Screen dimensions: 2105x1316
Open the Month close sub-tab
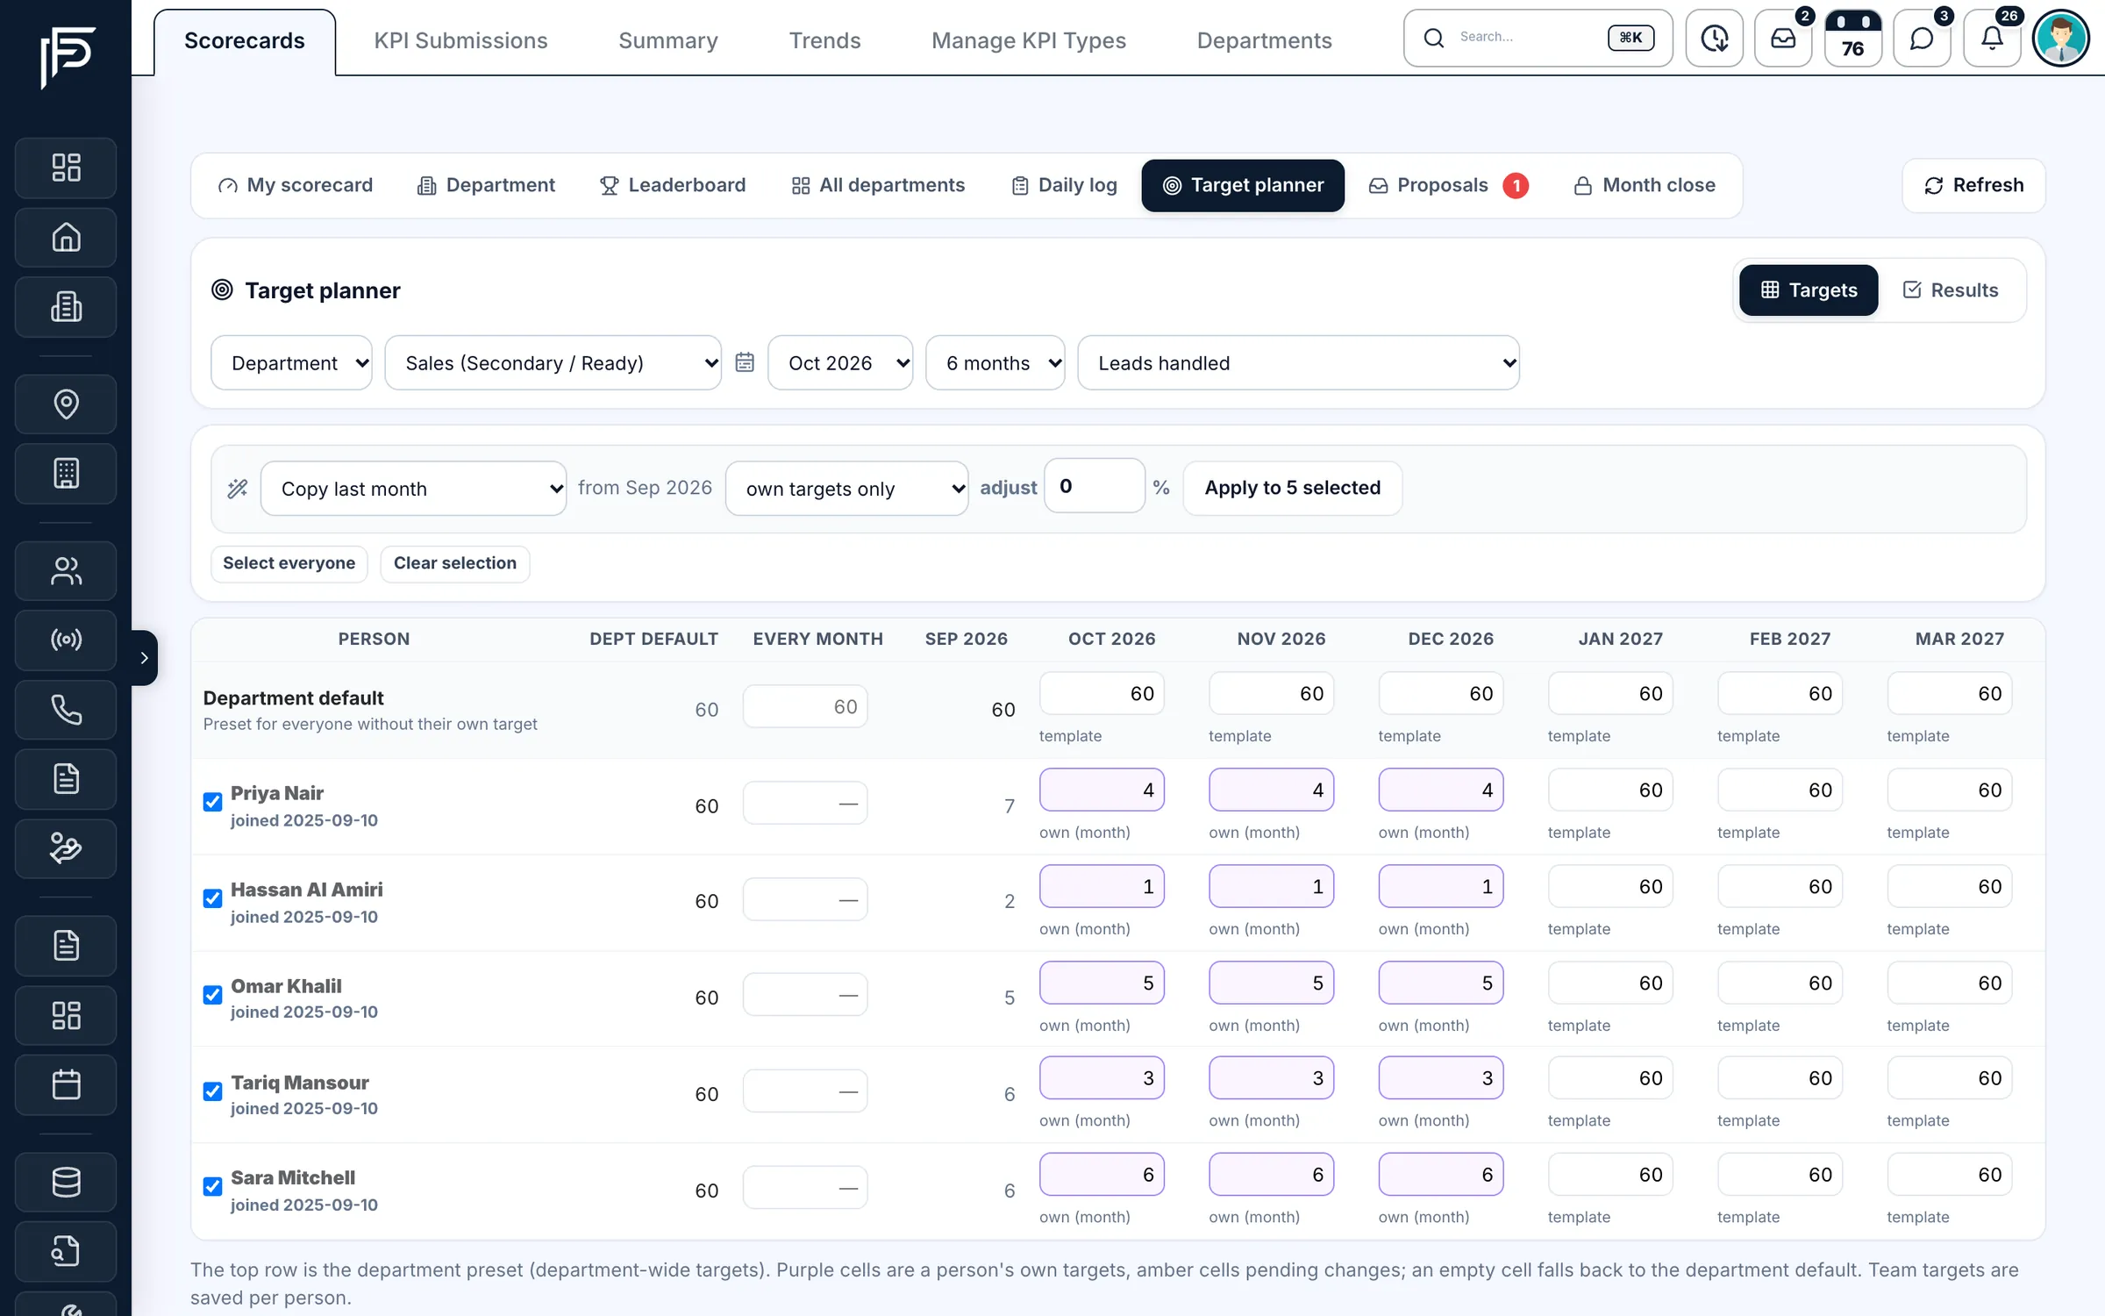(1645, 185)
